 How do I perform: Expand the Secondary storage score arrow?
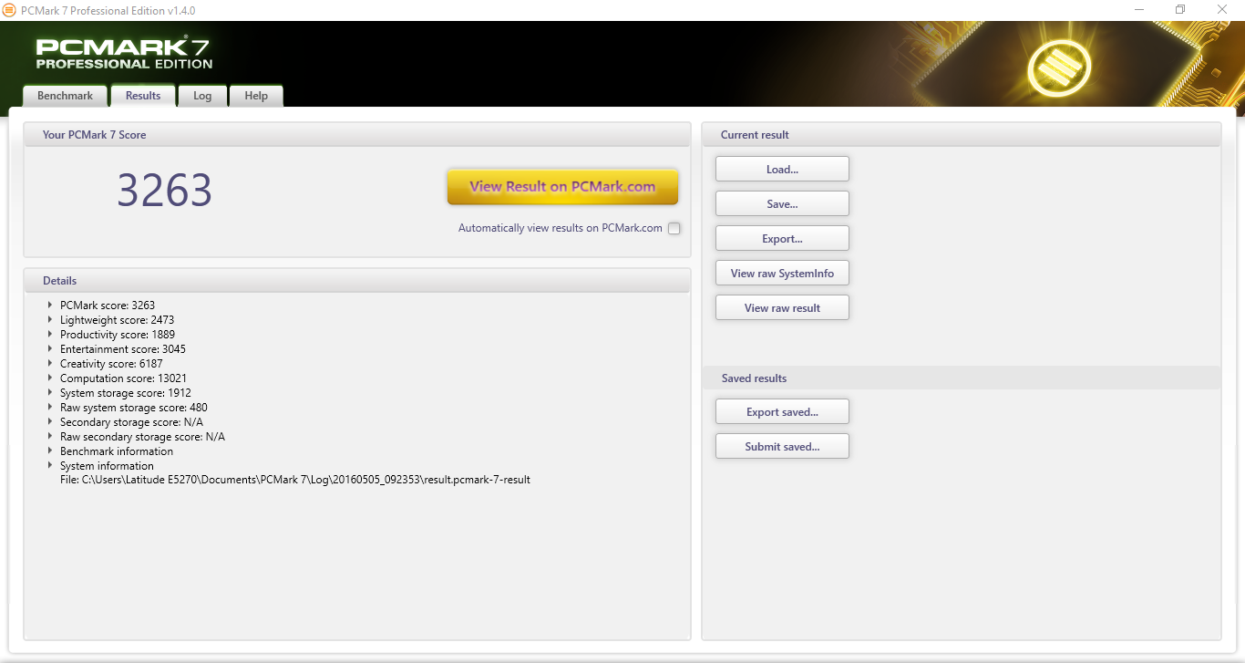50,421
